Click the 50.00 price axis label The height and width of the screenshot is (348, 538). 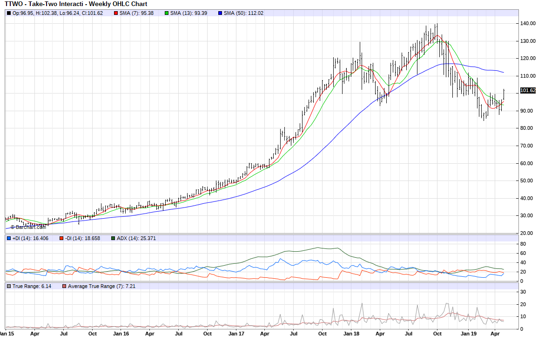tap(526, 181)
